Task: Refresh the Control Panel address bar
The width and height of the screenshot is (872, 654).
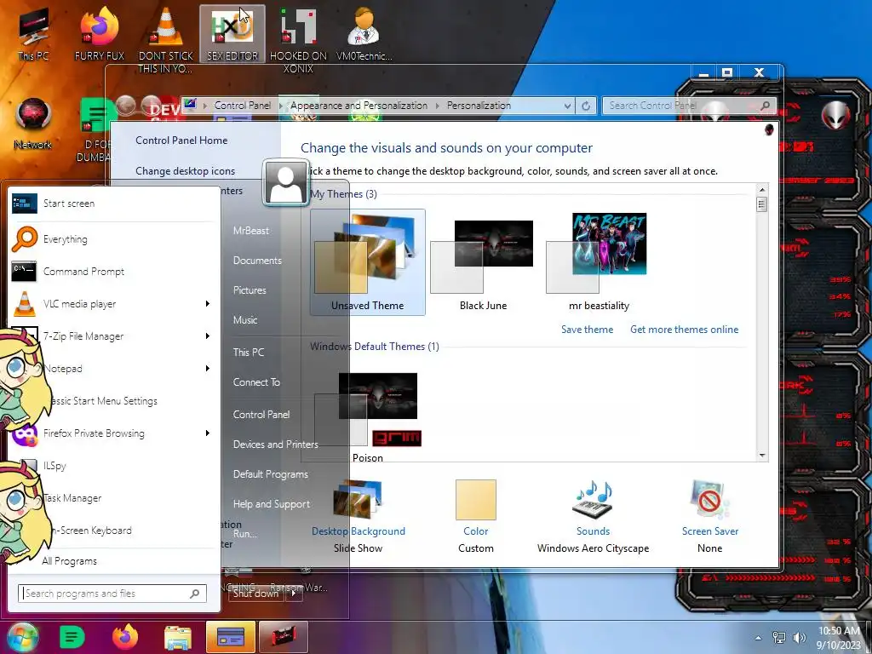Action: coord(586,106)
